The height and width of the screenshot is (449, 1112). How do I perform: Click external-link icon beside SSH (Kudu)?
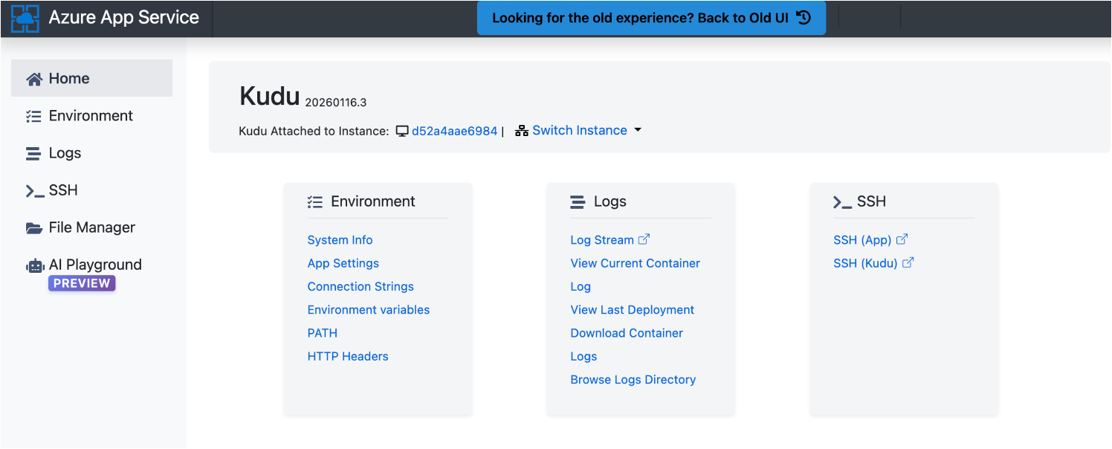click(x=908, y=262)
